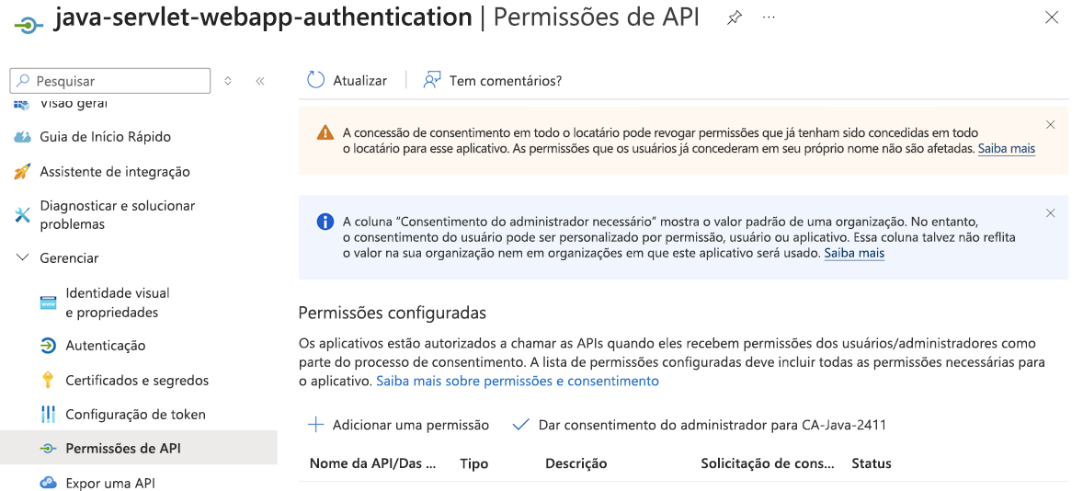The image size is (1083, 491).
Task: Open Tem comentários? feedback
Action: [505, 81]
